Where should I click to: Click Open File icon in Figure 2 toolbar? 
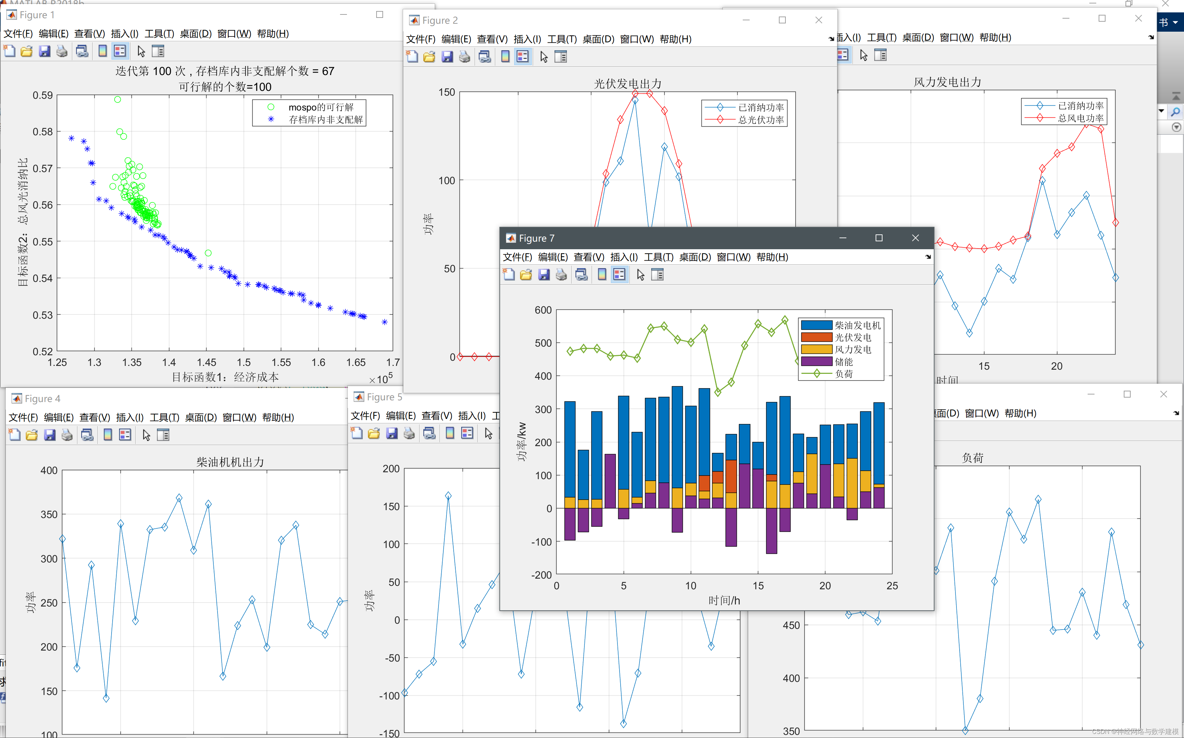429,57
